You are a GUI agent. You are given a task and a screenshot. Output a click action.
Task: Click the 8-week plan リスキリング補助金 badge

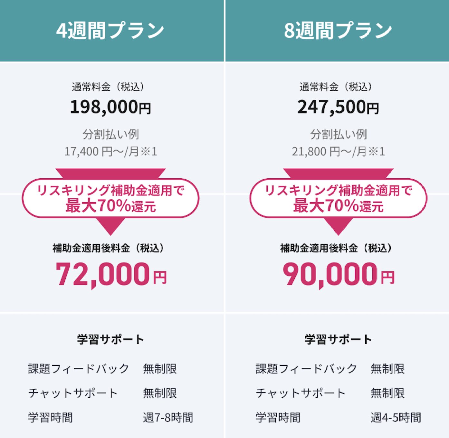(x=338, y=198)
